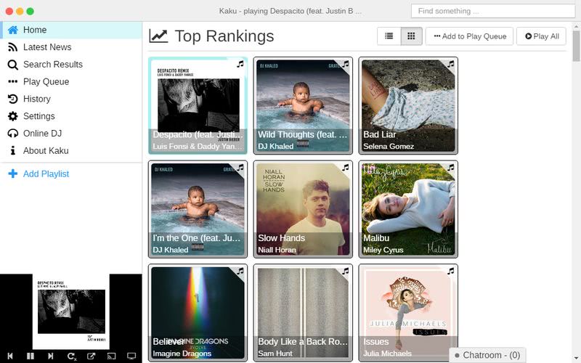The height and width of the screenshot is (363, 581).
Task: Click the Online DJ headphones icon
Action: (12, 134)
